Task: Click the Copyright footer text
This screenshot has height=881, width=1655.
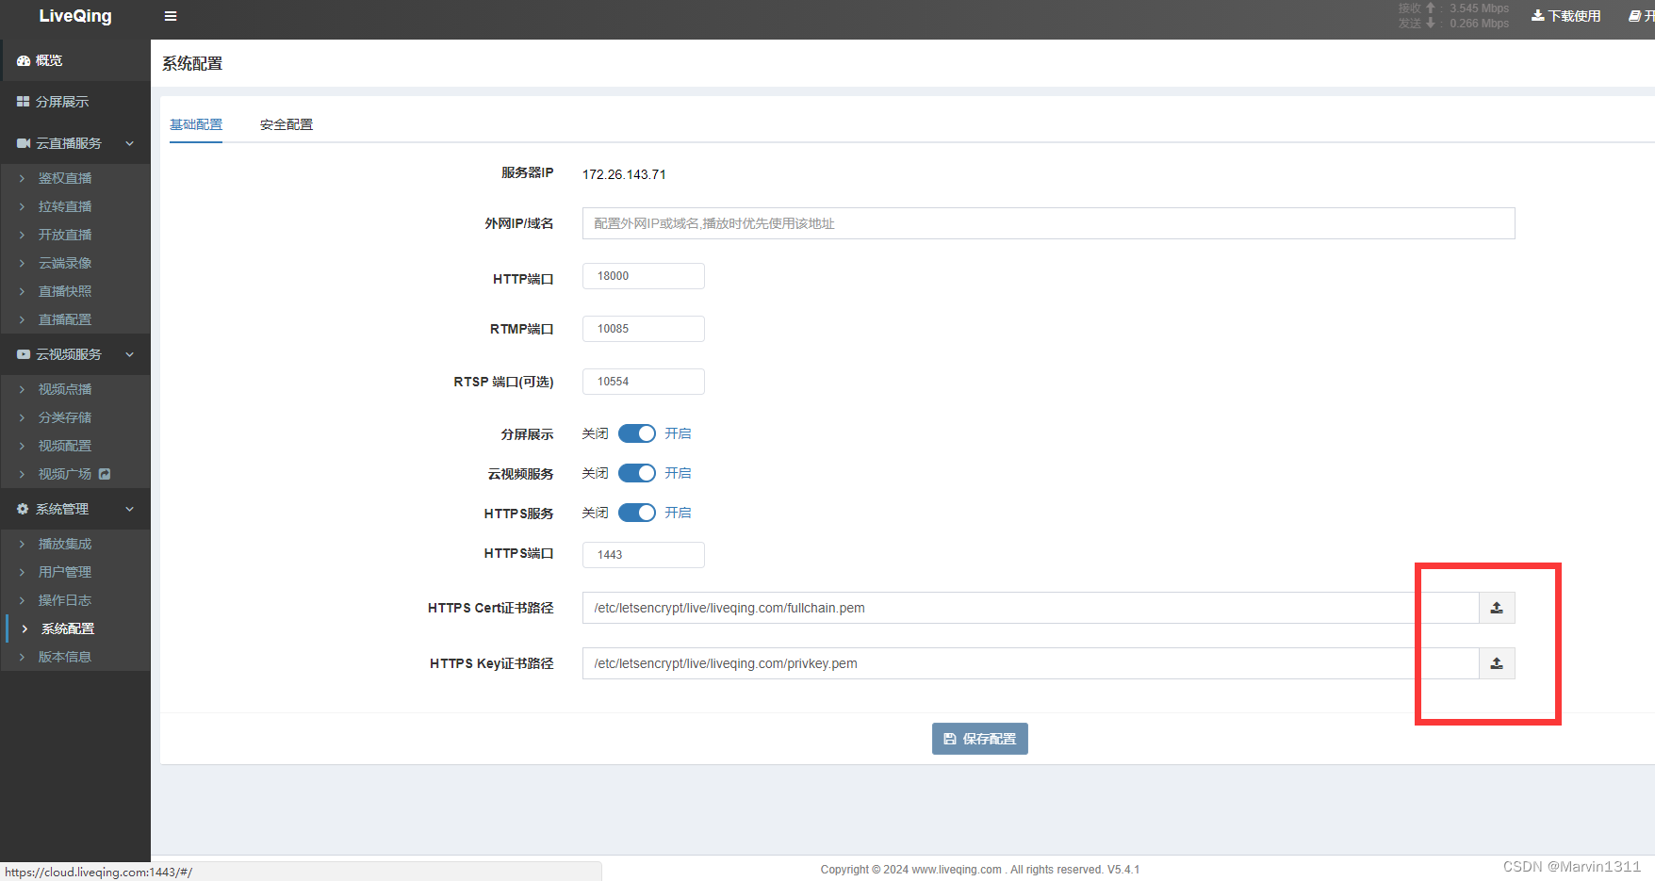Action: (x=980, y=869)
